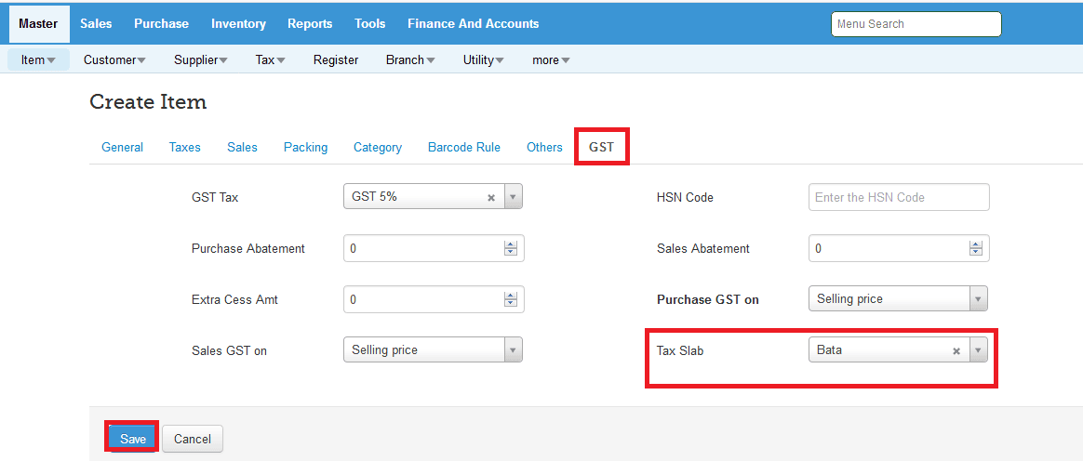This screenshot has height=461, width=1083.
Task: Switch to the Taxes tab
Action: pos(184,147)
